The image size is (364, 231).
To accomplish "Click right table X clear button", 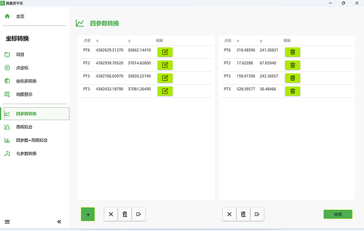I will coord(229,214).
